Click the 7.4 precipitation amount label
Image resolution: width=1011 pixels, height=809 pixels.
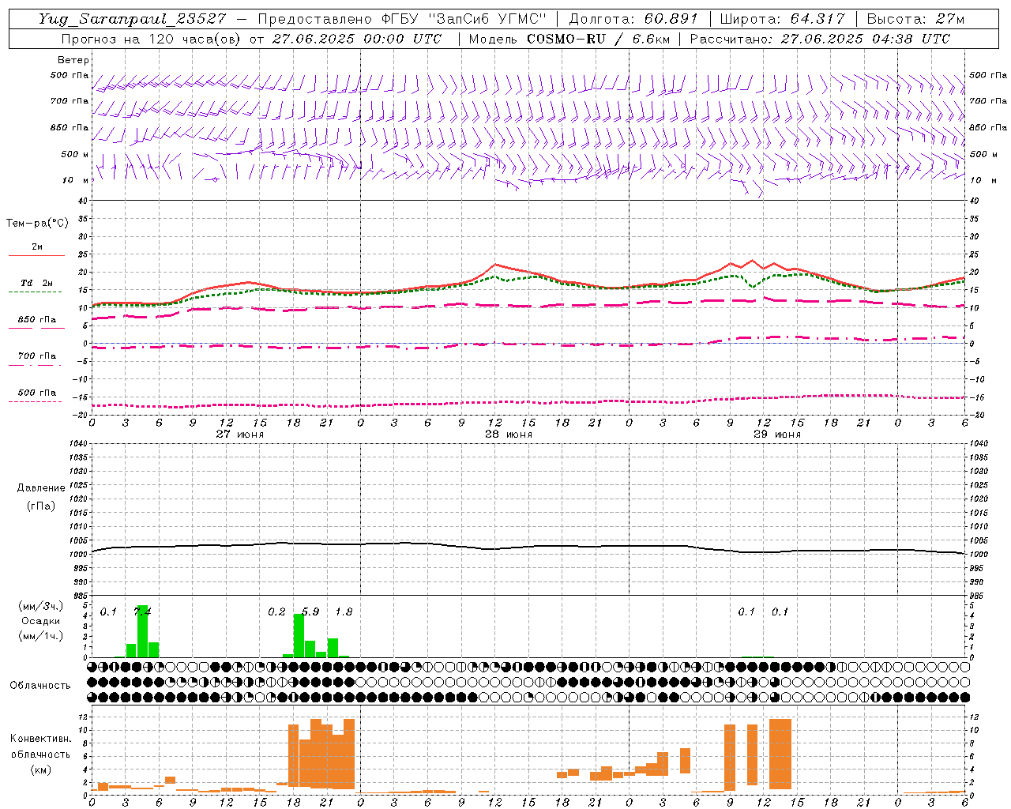(143, 611)
